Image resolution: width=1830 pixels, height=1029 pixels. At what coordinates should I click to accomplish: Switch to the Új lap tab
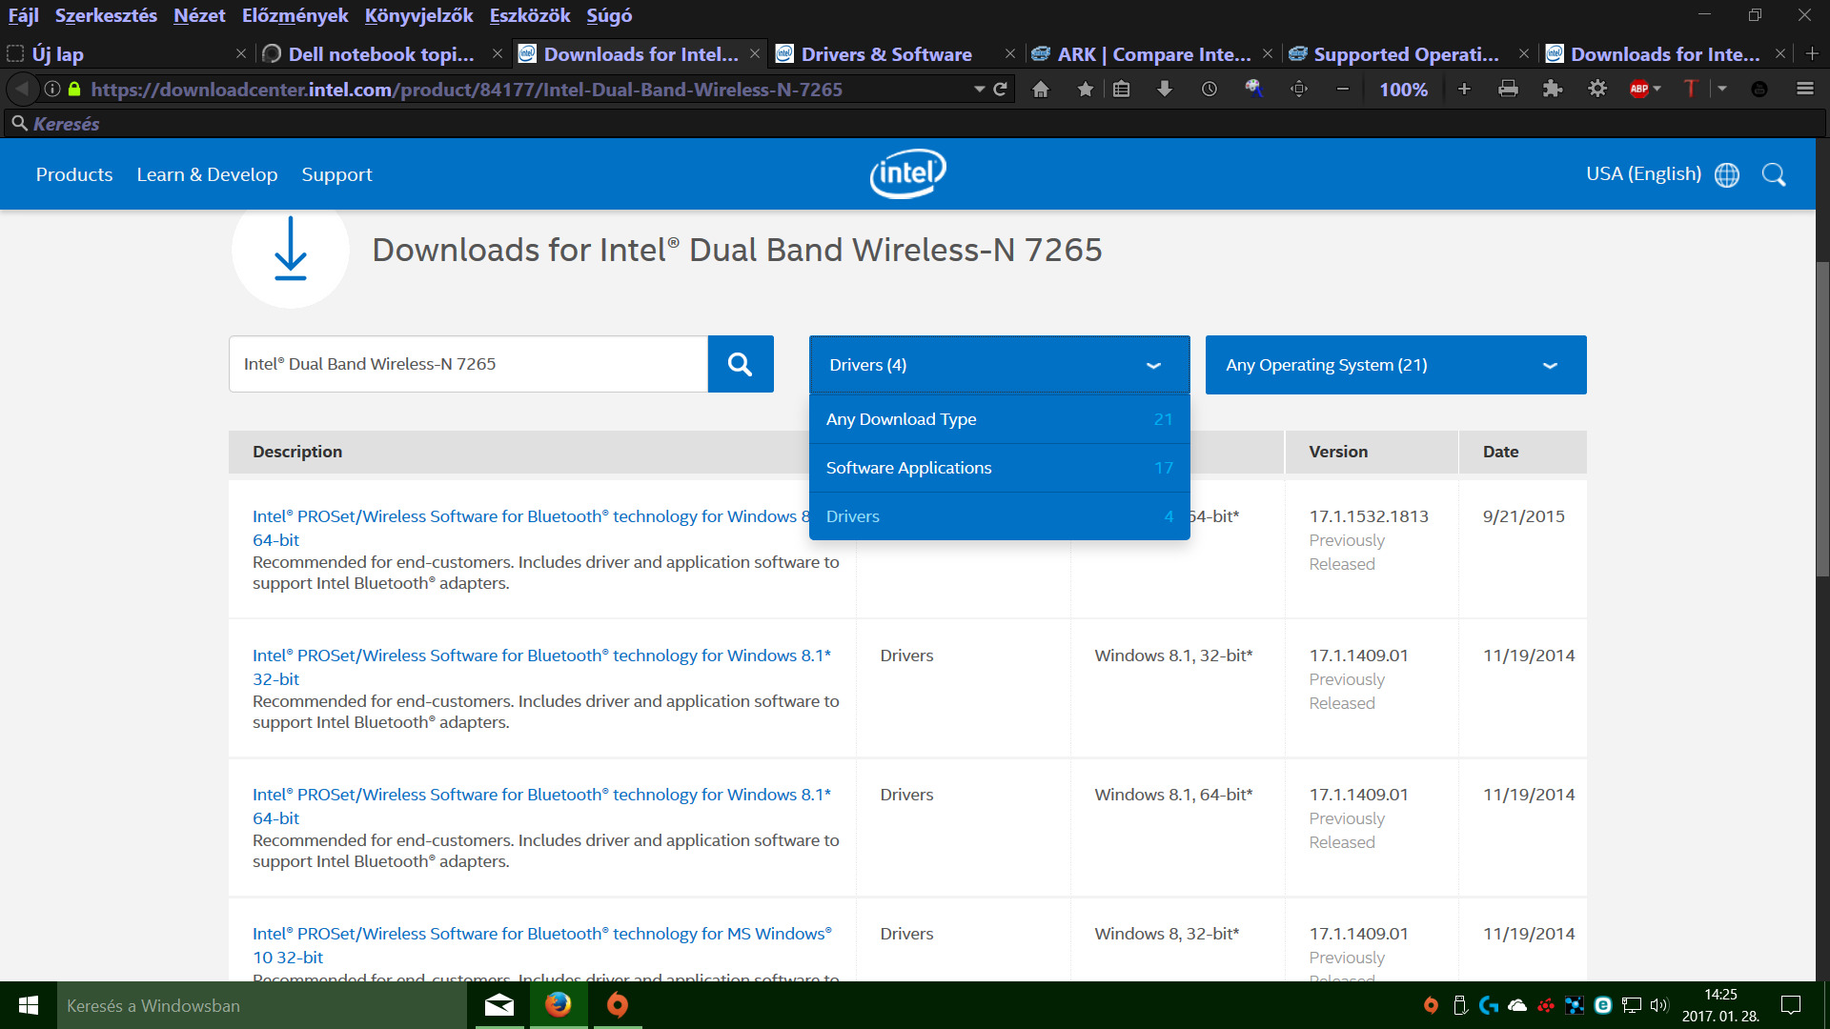coord(57,54)
